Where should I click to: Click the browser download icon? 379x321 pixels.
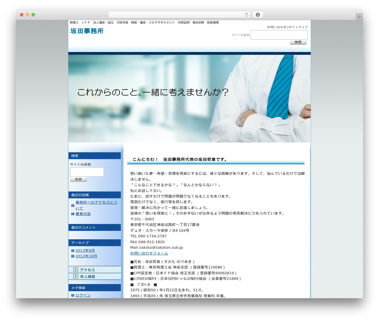click(x=258, y=15)
